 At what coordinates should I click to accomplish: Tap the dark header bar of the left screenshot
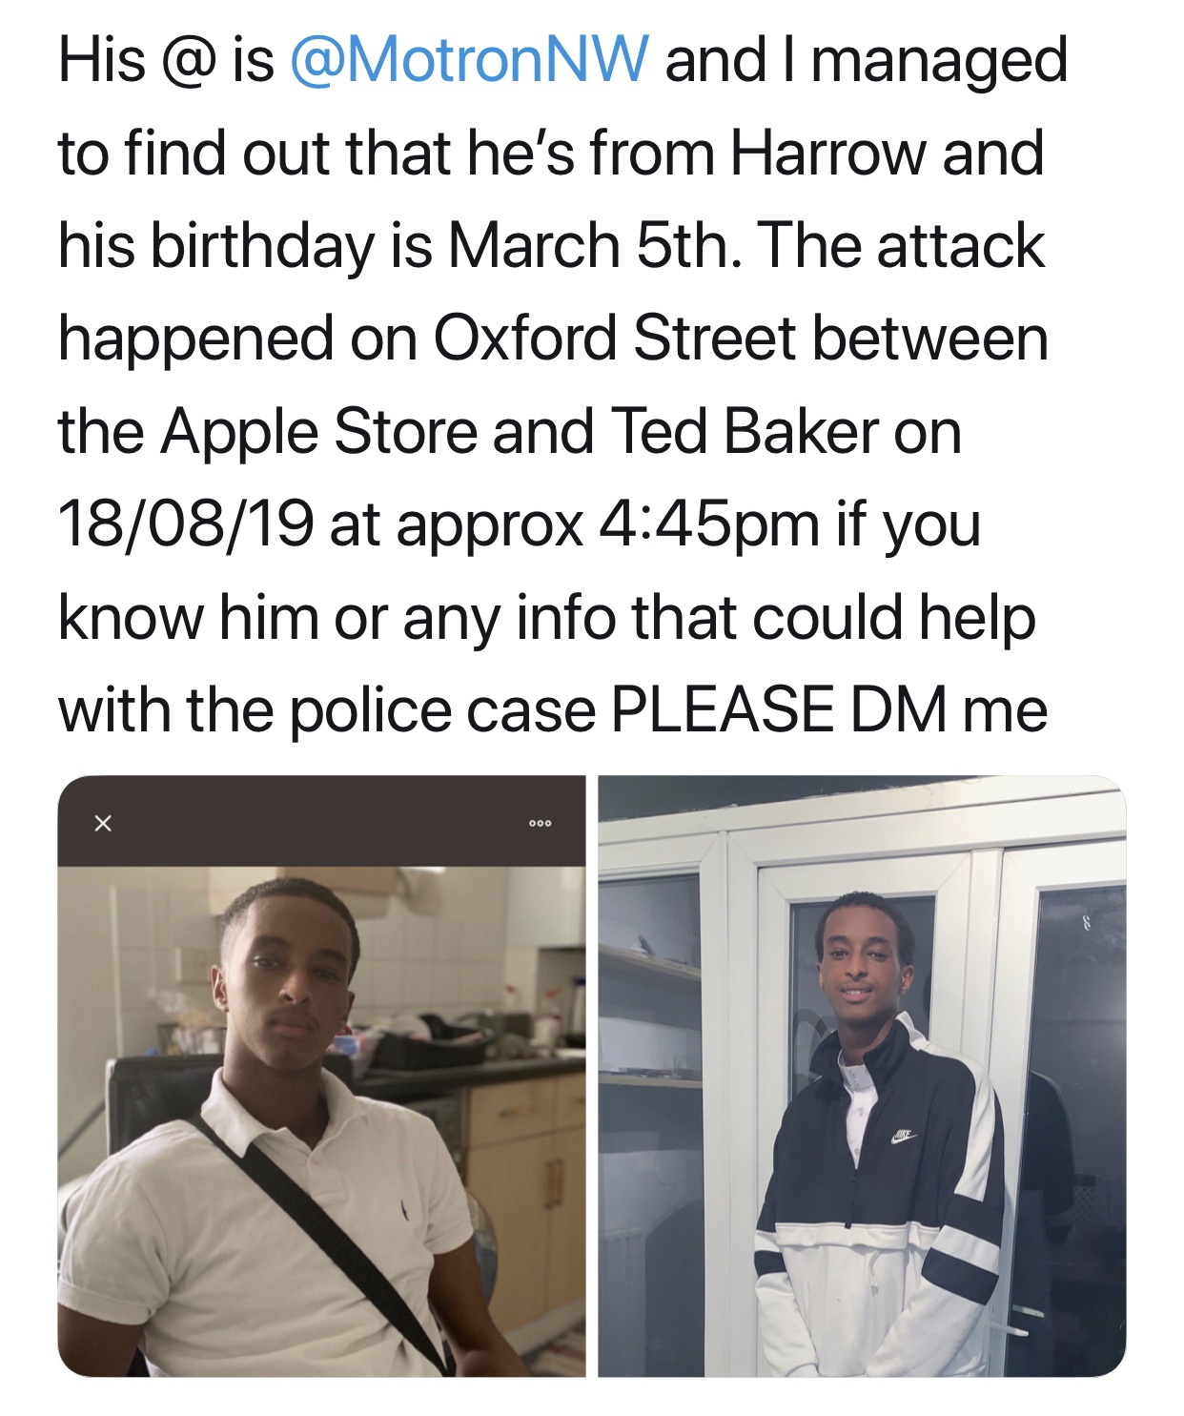click(321, 821)
